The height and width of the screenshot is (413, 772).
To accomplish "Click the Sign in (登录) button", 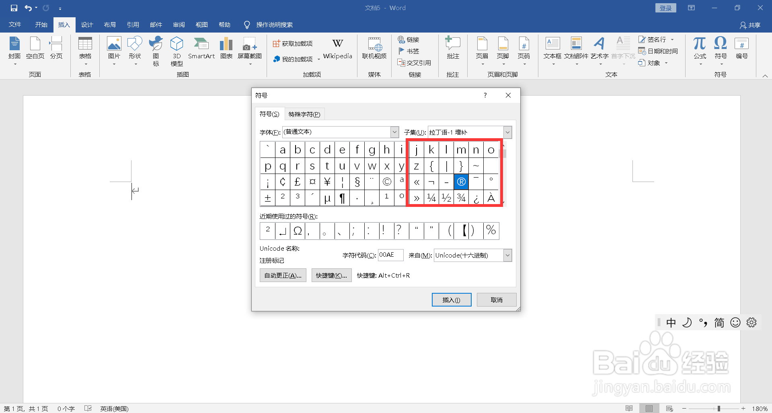I will click(x=666, y=8).
